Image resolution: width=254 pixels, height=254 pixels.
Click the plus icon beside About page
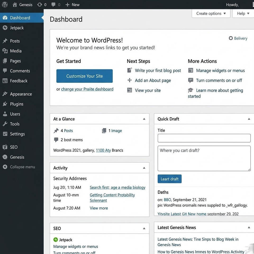coord(130,80)
